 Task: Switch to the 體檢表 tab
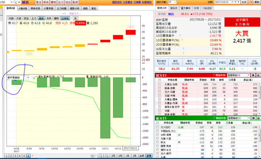[x=174, y=8]
